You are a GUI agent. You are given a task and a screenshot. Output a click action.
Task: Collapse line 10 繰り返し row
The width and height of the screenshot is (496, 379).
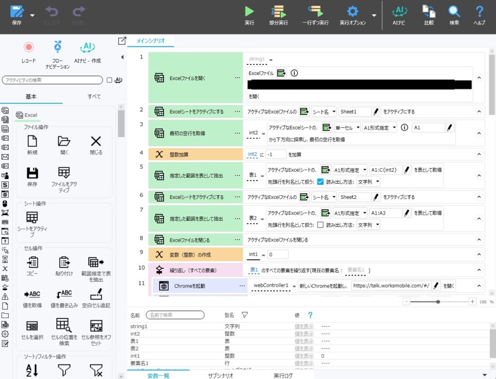[x=479, y=270]
